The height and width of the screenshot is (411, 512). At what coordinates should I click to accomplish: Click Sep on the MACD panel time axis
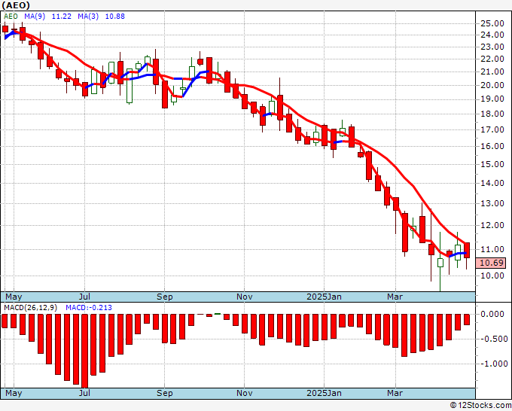tap(165, 393)
